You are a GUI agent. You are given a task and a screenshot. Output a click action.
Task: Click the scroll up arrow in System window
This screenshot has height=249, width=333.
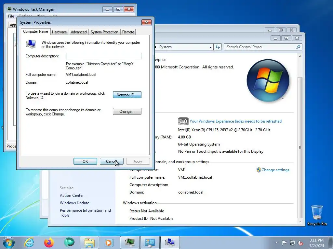300,56
